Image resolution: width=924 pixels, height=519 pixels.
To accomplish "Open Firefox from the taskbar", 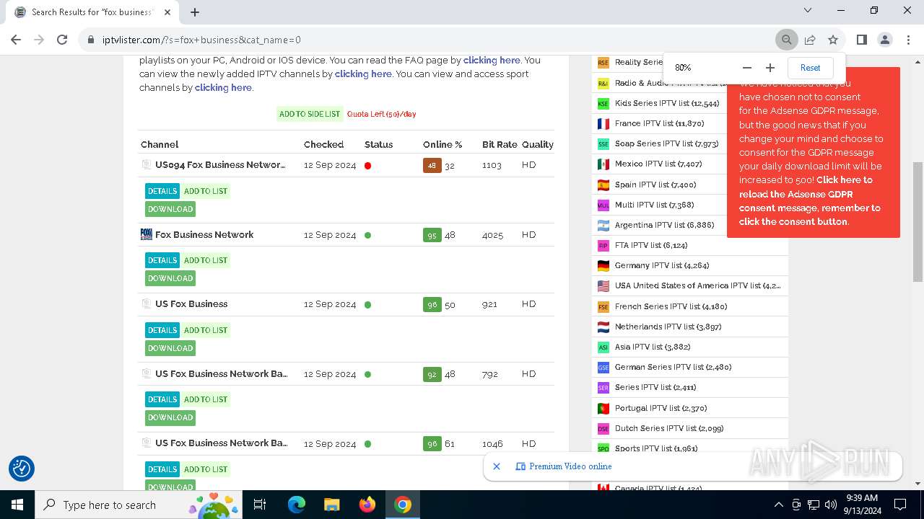I will pyautogui.click(x=367, y=505).
